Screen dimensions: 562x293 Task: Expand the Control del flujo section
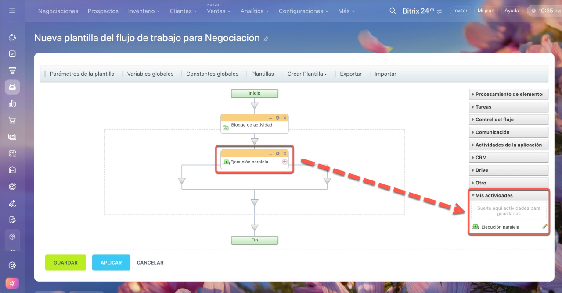pyautogui.click(x=509, y=120)
